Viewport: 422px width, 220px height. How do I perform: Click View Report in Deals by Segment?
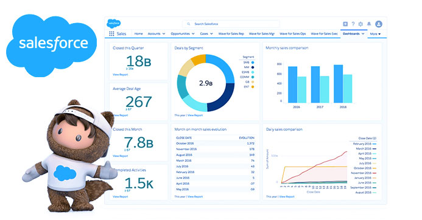click(x=195, y=115)
